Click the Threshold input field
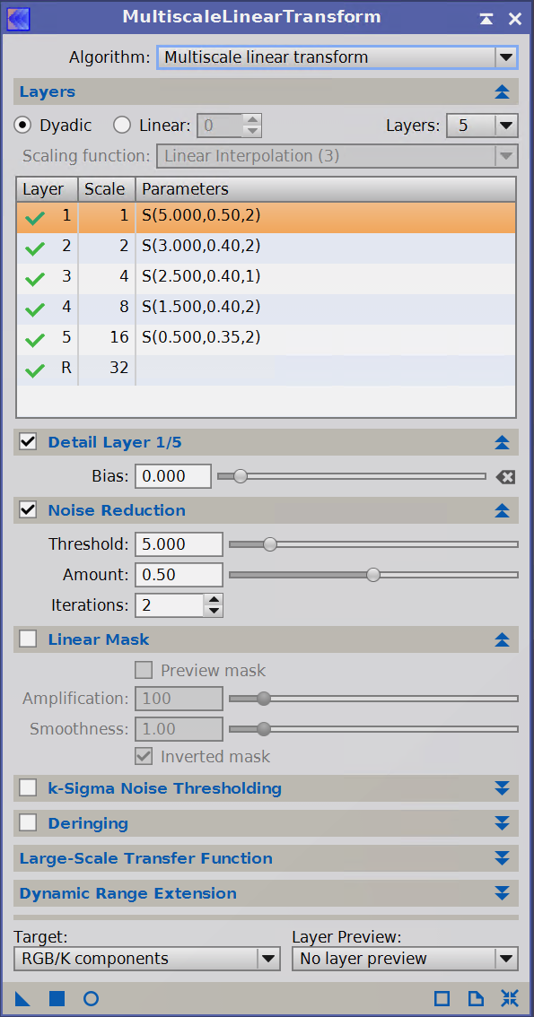Screen dimensions: 534x1017 click(x=179, y=543)
